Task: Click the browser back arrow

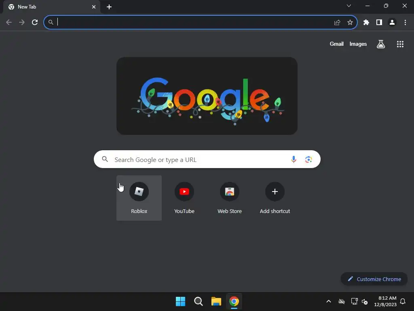Action: 9,22
